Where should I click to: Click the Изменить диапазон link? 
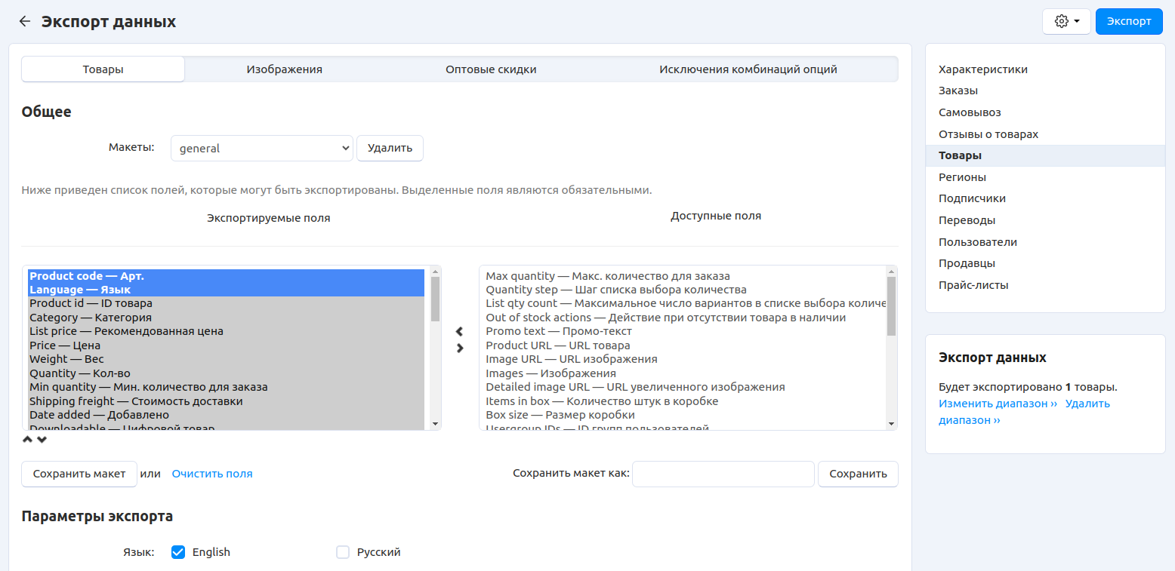point(998,404)
